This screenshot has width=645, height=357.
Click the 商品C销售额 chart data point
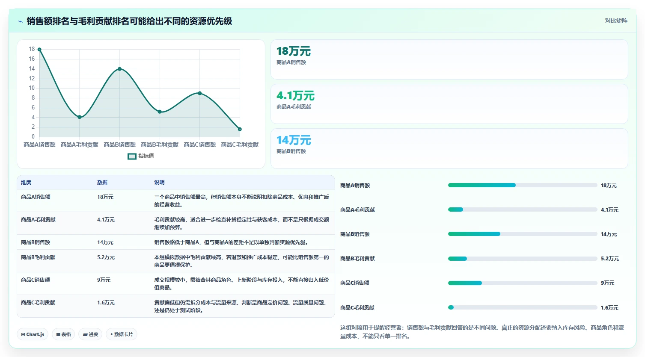click(x=200, y=93)
